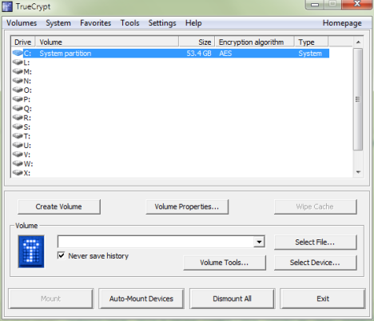The height and width of the screenshot is (321, 374).
Task: Click the AES encryption value
Action: [x=225, y=54]
